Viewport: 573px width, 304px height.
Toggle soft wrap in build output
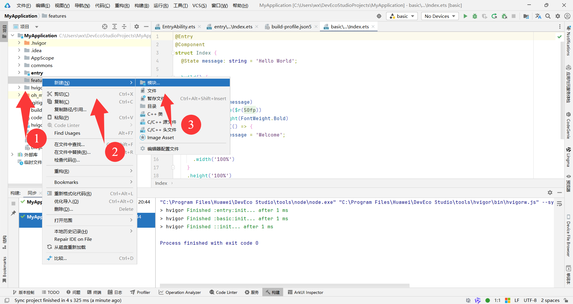(560, 204)
